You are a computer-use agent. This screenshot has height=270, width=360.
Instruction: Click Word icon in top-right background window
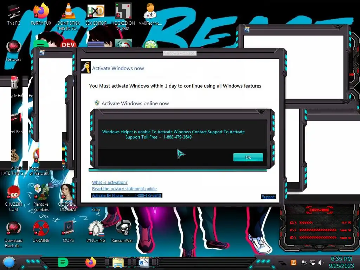247,30
